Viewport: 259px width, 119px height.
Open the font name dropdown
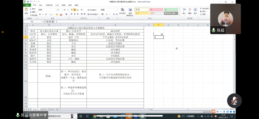(x=56, y=10)
